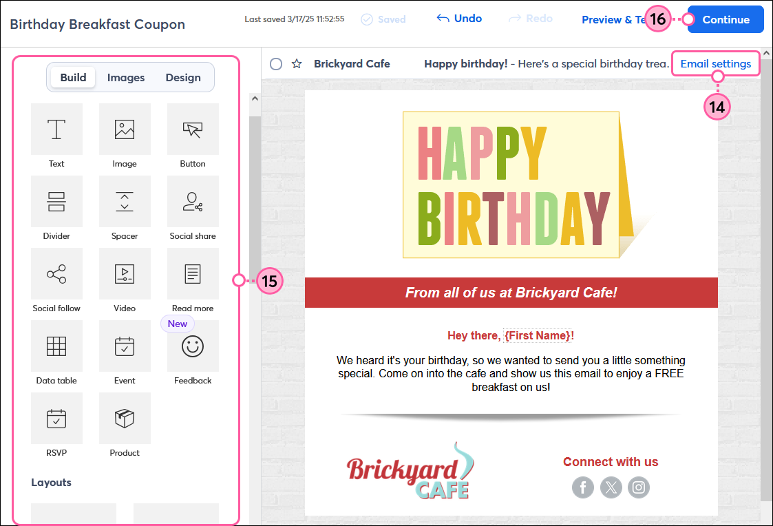Insert a Divider block
Image resolution: width=773 pixels, height=526 pixels.
(x=56, y=202)
